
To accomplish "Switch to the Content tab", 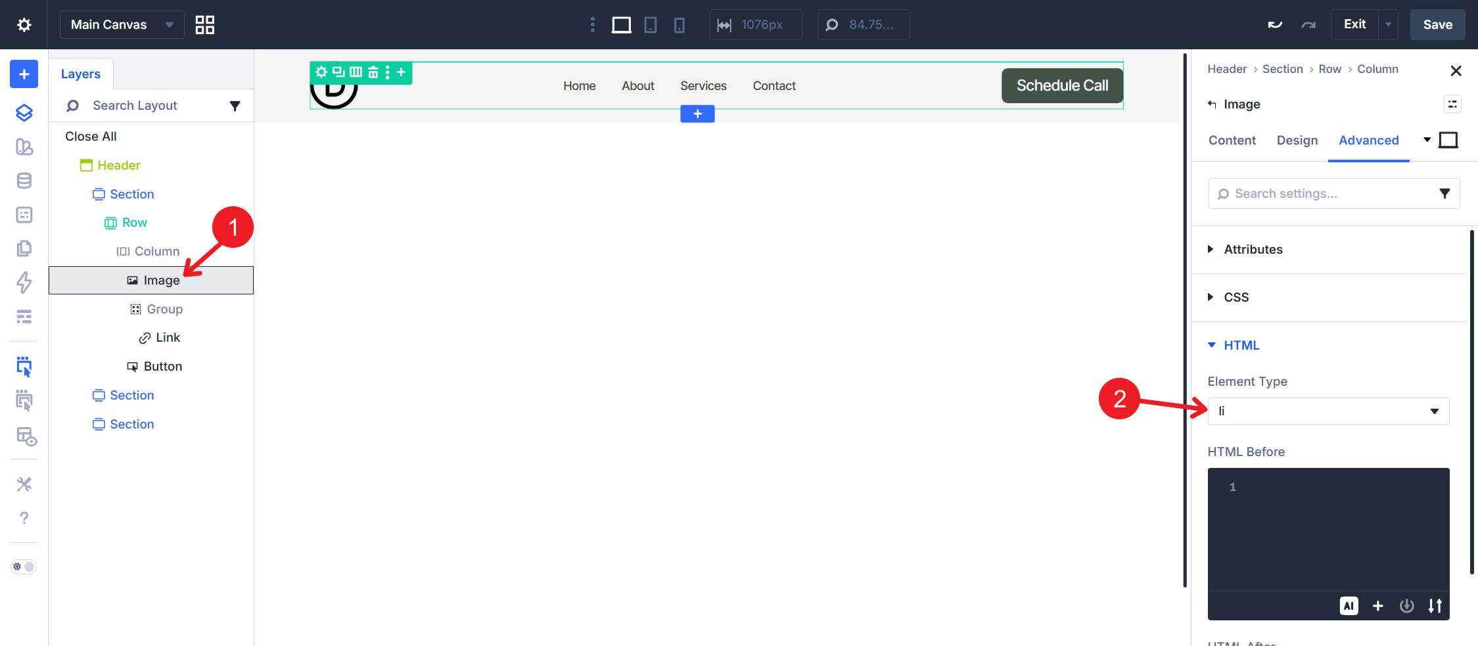I will click(1232, 140).
